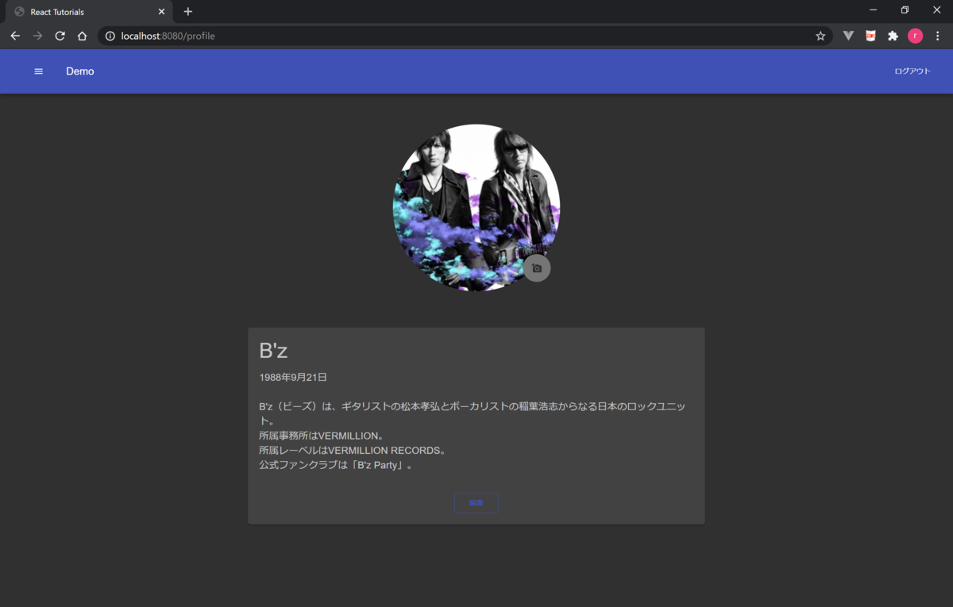Image resolution: width=953 pixels, height=607 pixels.
Task: Bookmark this page with the star icon
Action: click(820, 36)
